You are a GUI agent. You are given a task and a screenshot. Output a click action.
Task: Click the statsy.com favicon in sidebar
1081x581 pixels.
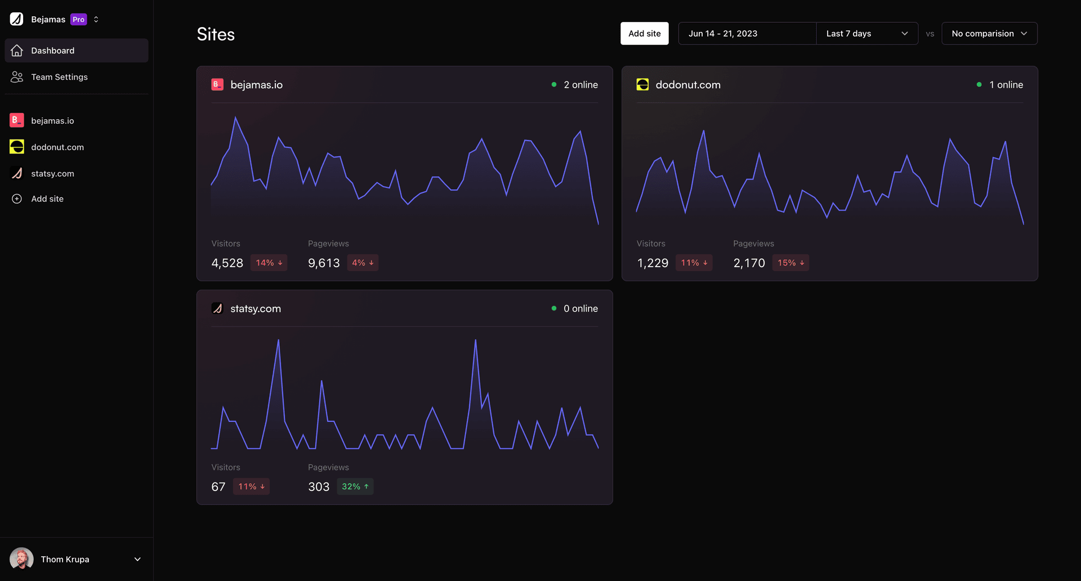click(x=17, y=173)
